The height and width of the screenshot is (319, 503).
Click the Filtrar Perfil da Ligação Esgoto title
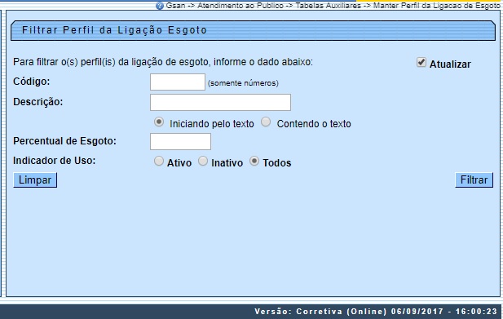coord(114,30)
